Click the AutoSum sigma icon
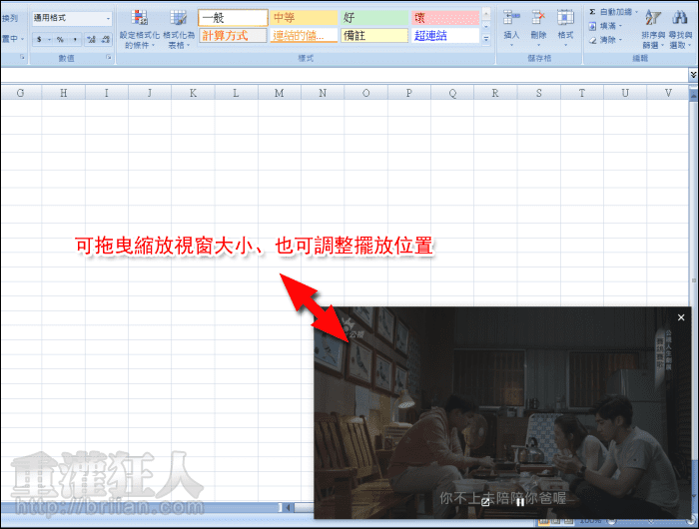699x529 pixels. [x=593, y=11]
